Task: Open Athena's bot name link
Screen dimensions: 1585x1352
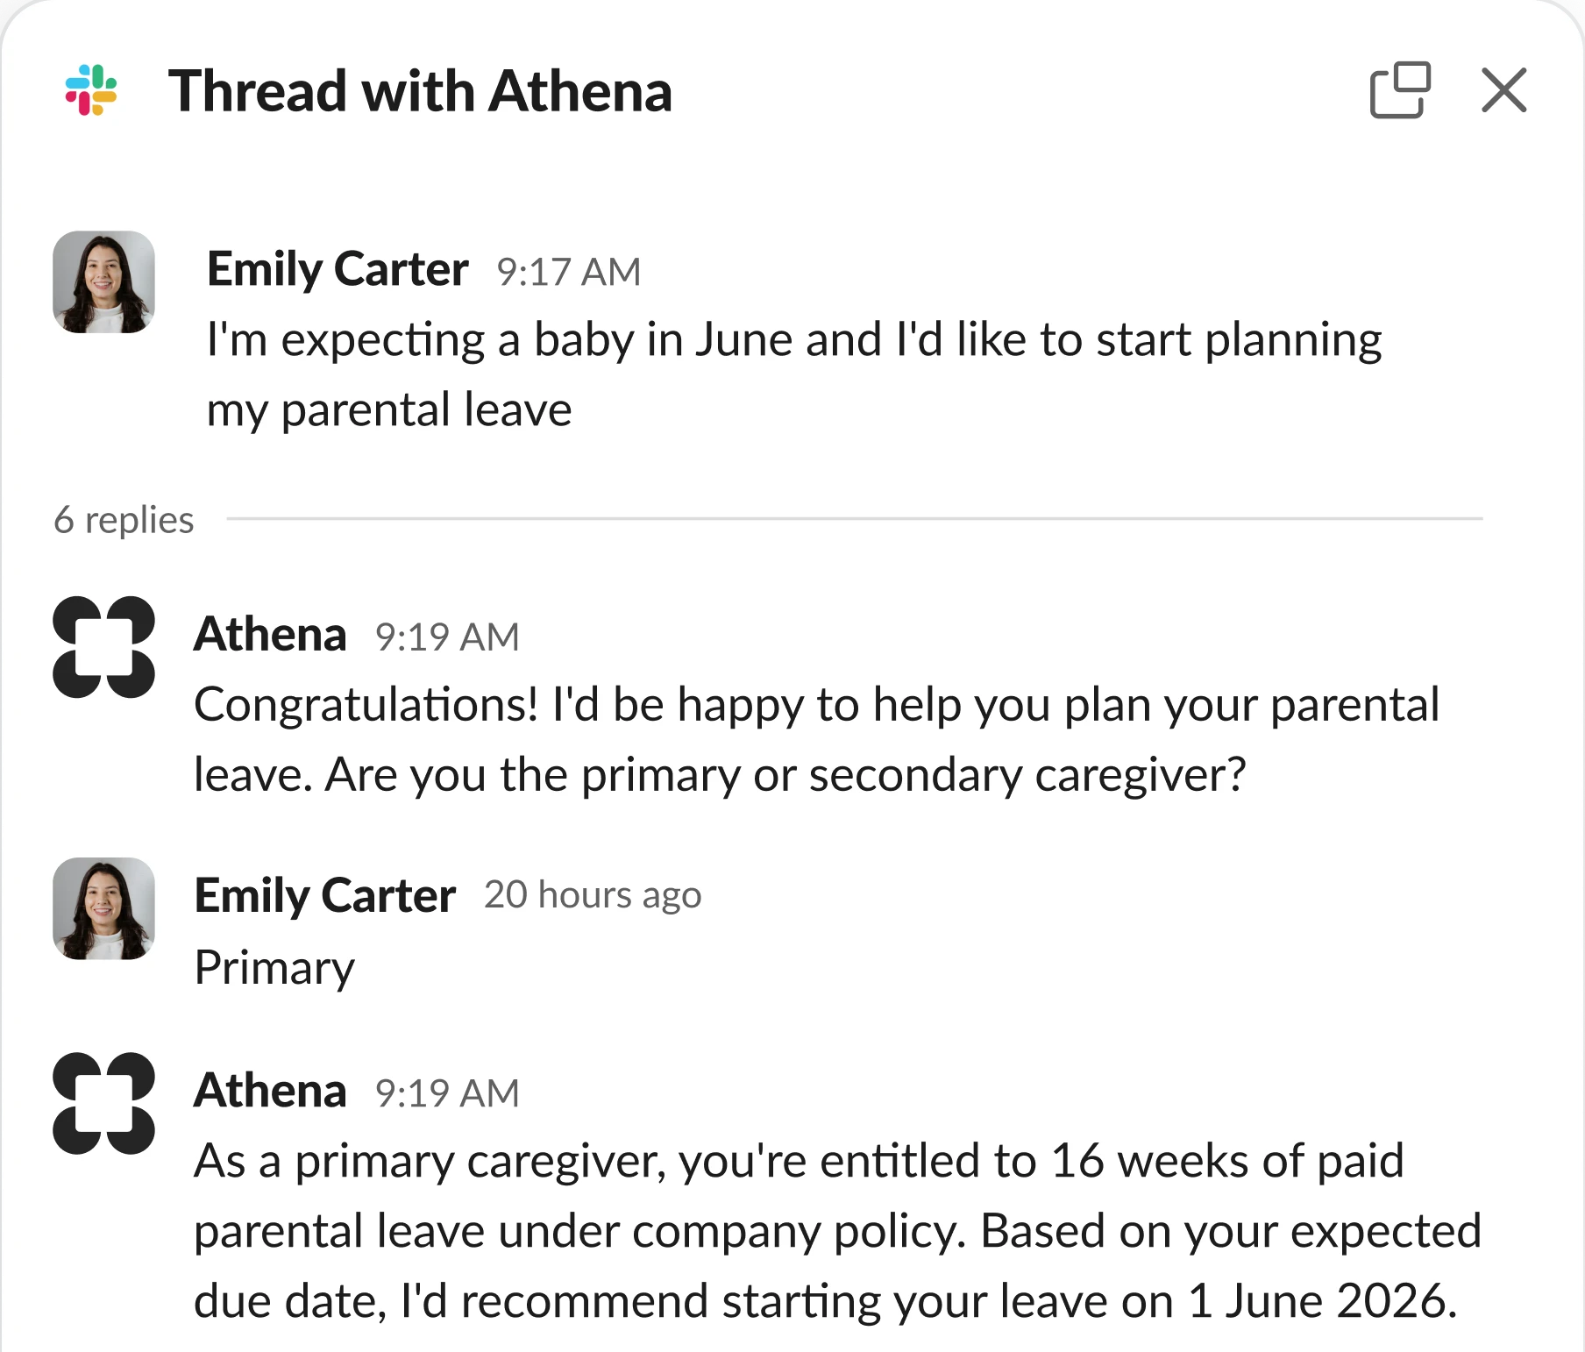Action: point(269,634)
